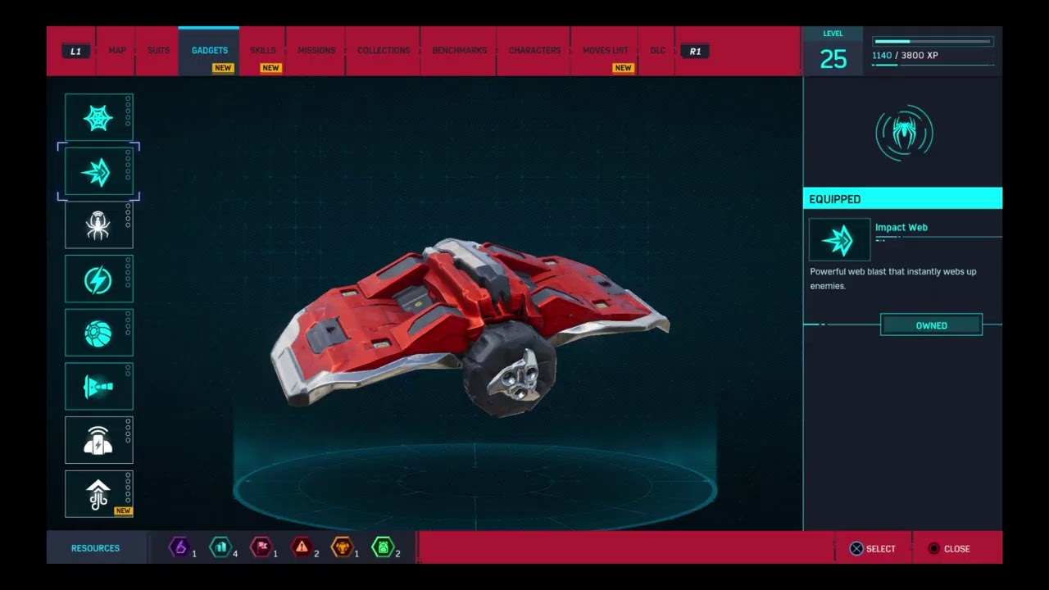Click the purple Landmark token resource icon
1049x590 pixels.
pos(179,547)
